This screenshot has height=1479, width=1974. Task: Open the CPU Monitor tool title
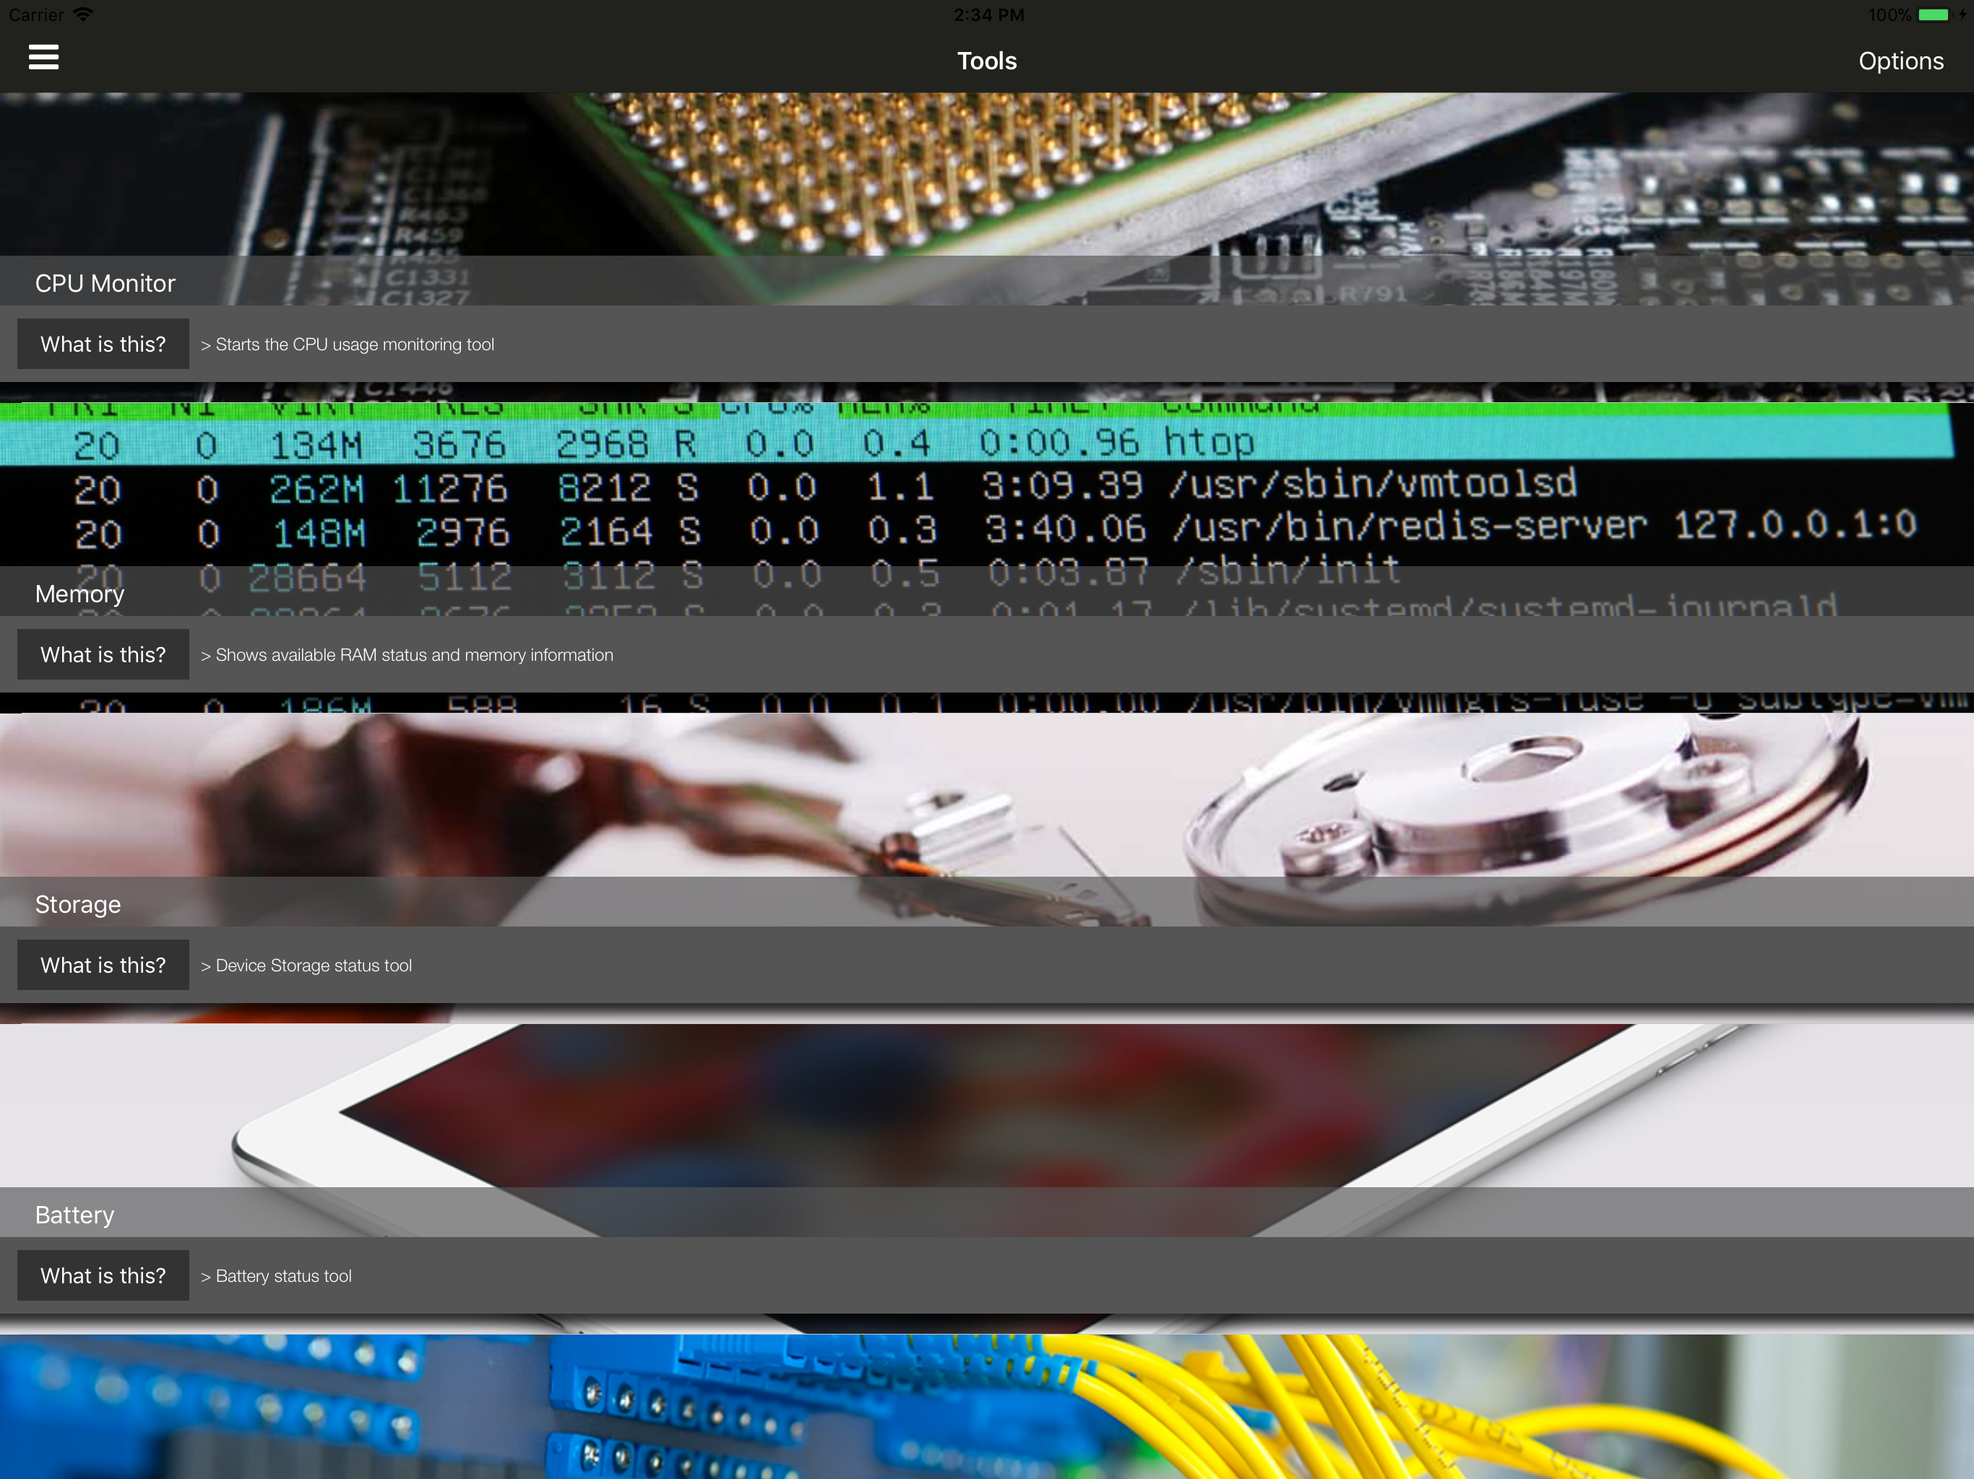[105, 283]
